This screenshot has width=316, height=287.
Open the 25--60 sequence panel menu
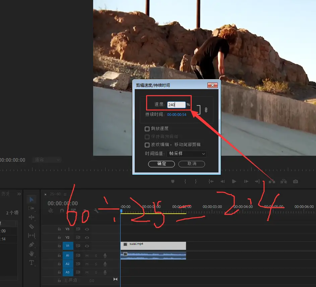click(65, 194)
